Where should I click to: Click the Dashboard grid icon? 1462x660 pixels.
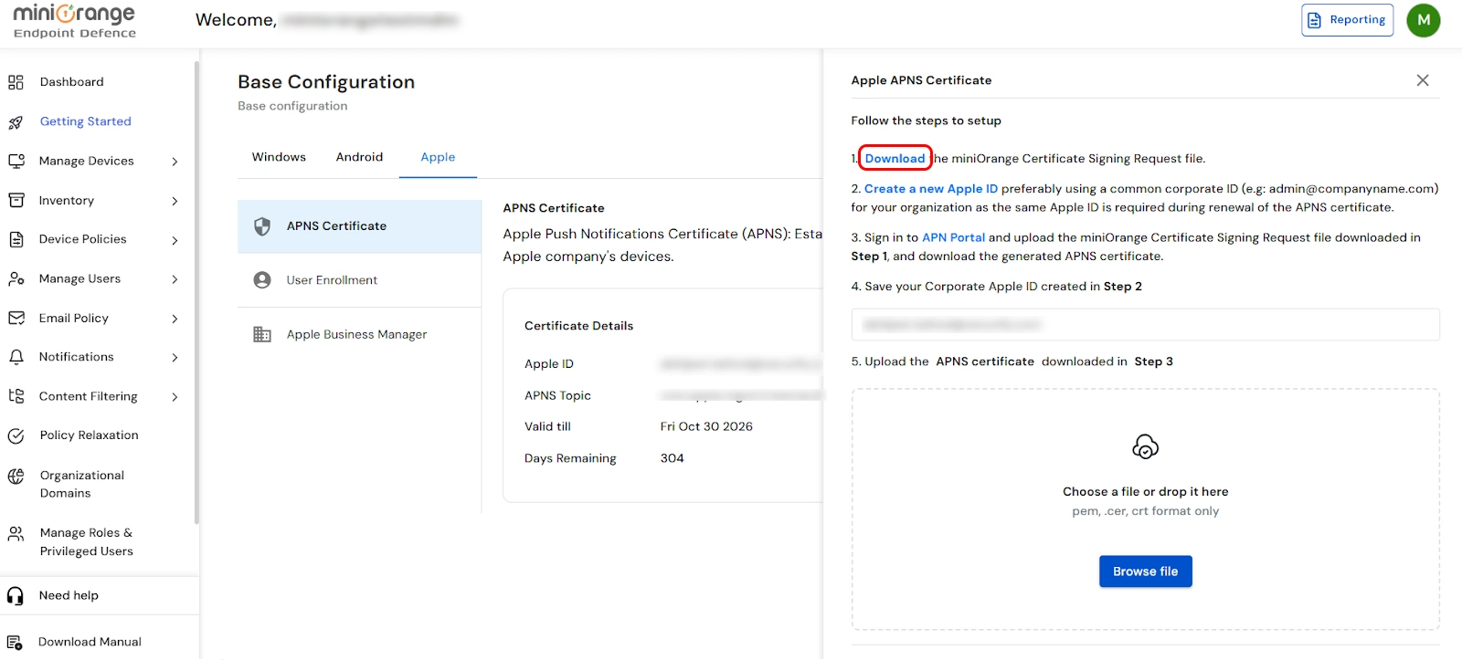pos(16,82)
